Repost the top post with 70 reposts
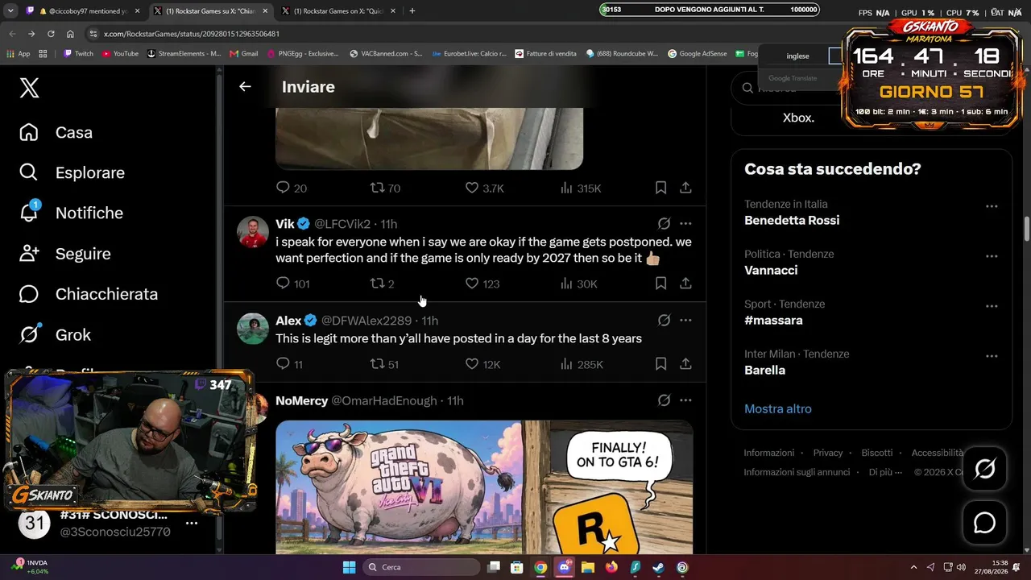Image resolution: width=1031 pixels, height=580 pixels. [377, 188]
